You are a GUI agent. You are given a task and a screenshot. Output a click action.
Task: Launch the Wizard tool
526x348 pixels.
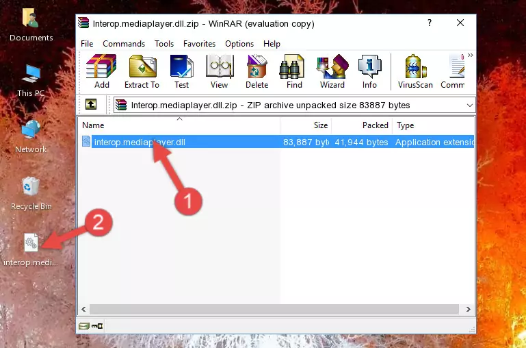pyautogui.click(x=332, y=71)
